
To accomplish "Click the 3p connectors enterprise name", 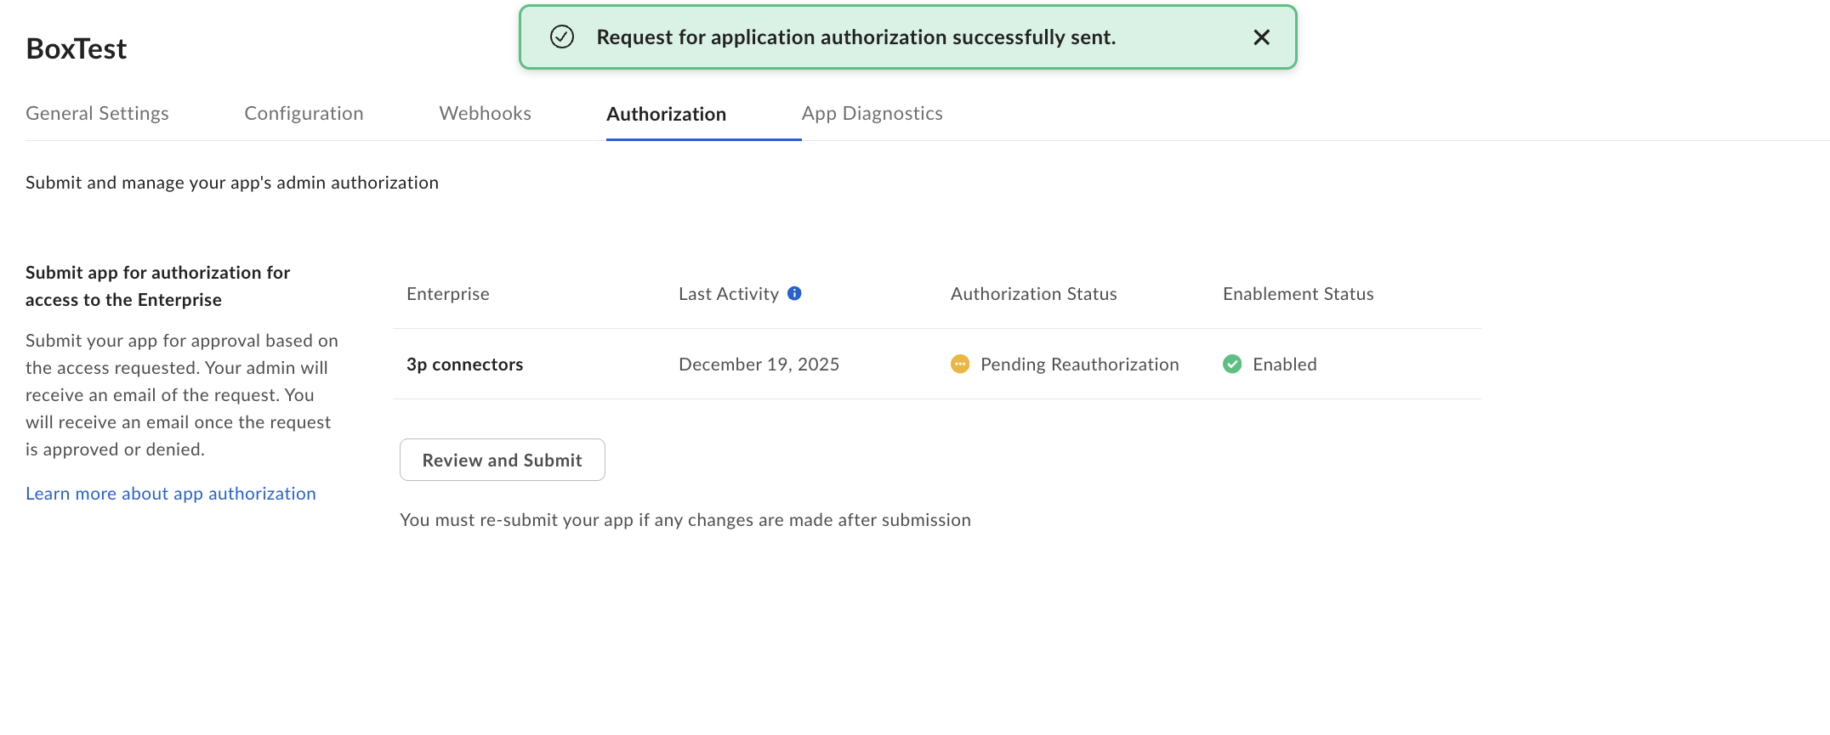I will (x=464, y=365).
